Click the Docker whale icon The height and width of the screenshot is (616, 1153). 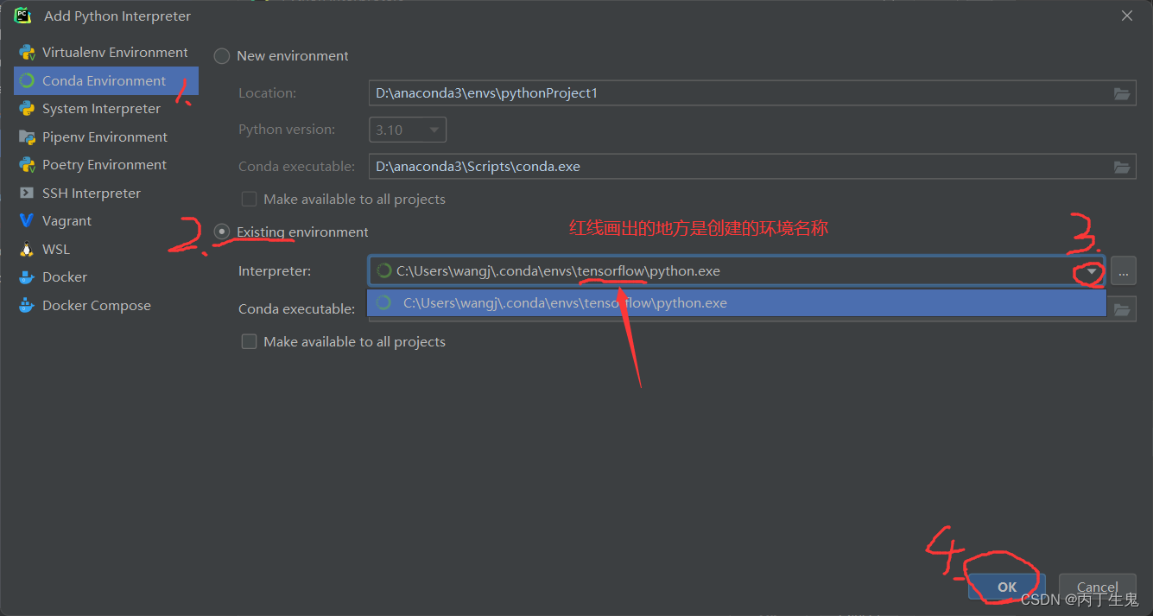[27, 277]
